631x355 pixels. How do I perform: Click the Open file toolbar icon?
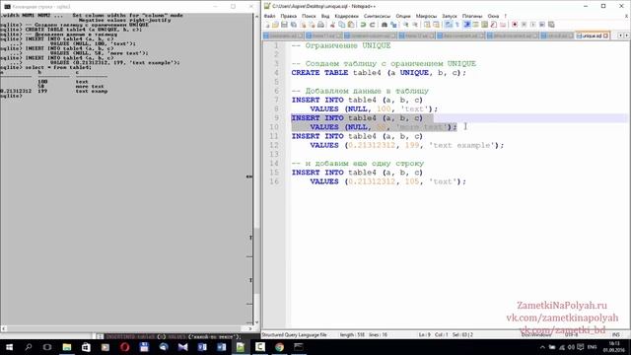275,25
